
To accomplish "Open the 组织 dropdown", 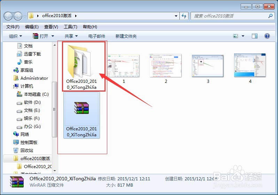I will tap(15, 36).
